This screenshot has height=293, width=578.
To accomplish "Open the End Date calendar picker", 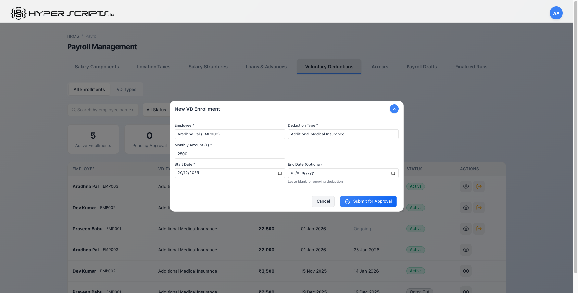I will [x=393, y=173].
